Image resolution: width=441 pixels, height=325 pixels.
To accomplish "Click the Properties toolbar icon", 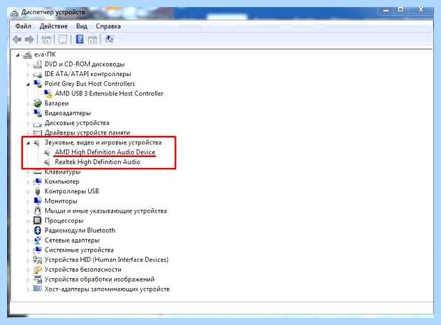I will pyautogui.click(x=63, y=39).
